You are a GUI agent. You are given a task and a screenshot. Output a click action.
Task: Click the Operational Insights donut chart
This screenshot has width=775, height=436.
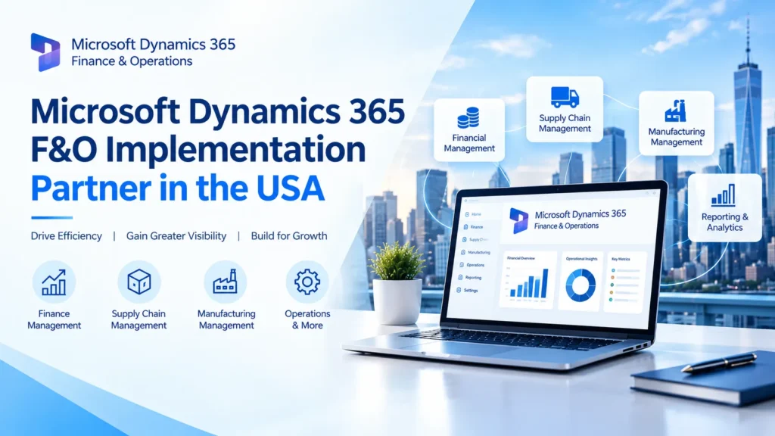[x=580, y=285]
